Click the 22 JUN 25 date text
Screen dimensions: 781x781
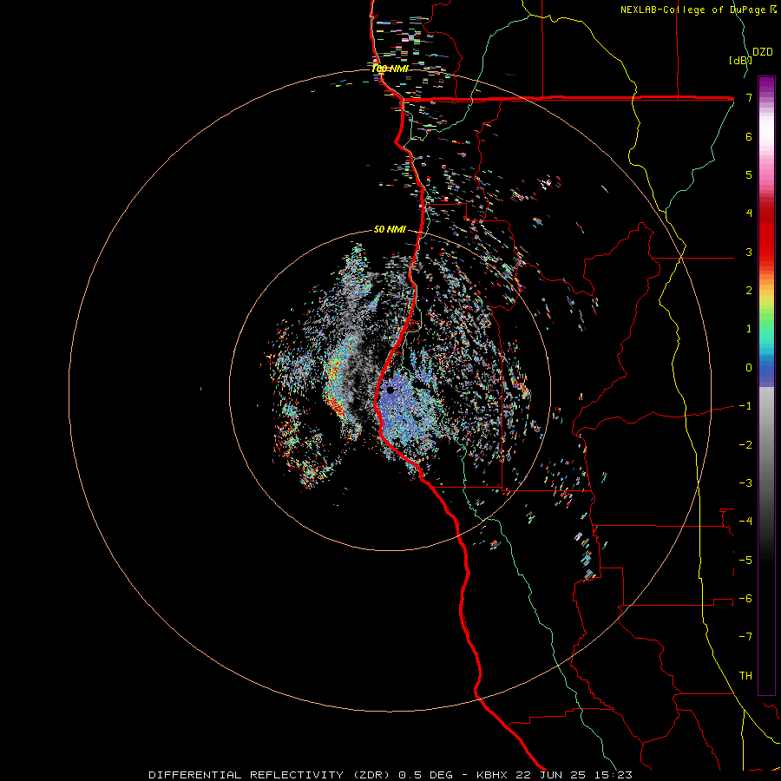pyautogui.click(x=549, y=775)
